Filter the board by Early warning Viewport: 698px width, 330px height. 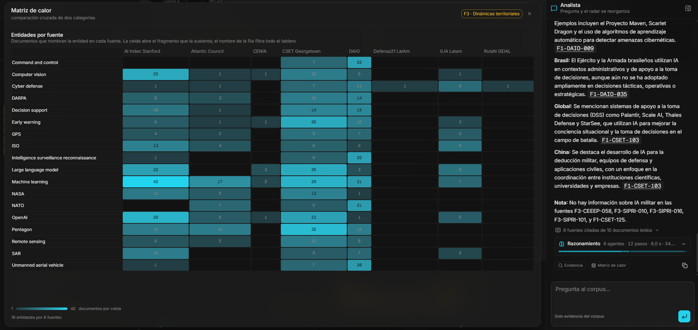(x=26, y=122)
